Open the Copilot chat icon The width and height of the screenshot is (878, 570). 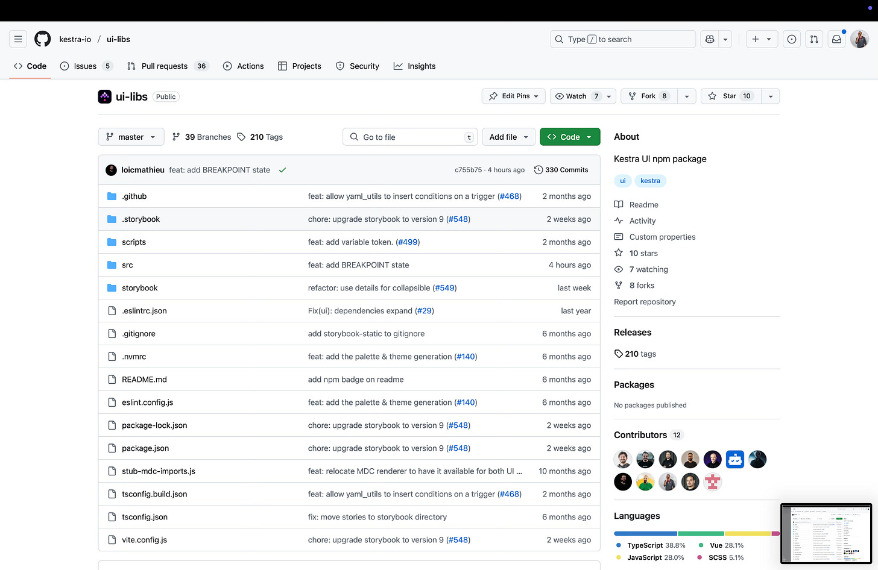pyautogui.click(x=710, y=39)
